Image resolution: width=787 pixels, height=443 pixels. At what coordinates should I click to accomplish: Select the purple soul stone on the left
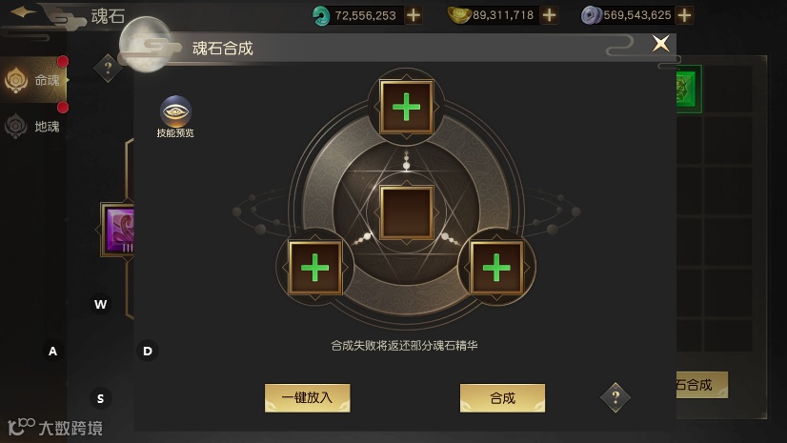click(118, 230)
